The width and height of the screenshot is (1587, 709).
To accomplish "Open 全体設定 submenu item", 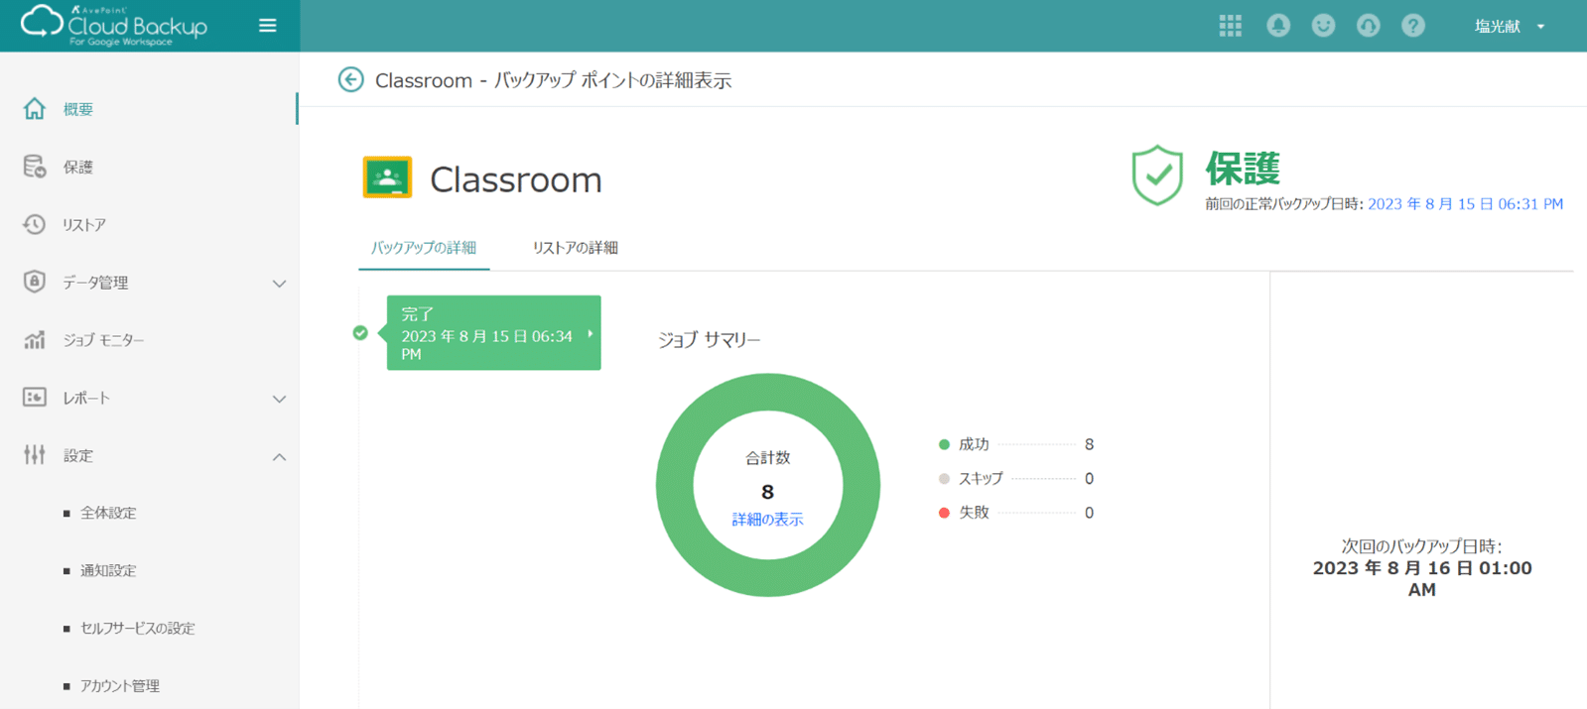I will 108,513.
